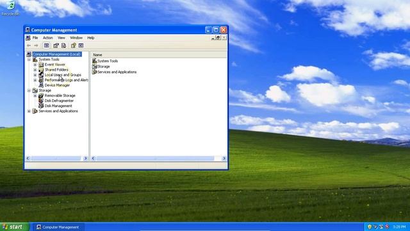Select 'System Tools' text in right pane
The image size is (410, 231).
tap(108, 61)
